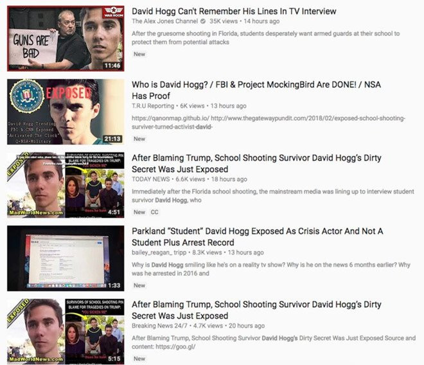Visit the Breaking News 24/7 channel
Screen dimensions: 424x365
[159, 326]
